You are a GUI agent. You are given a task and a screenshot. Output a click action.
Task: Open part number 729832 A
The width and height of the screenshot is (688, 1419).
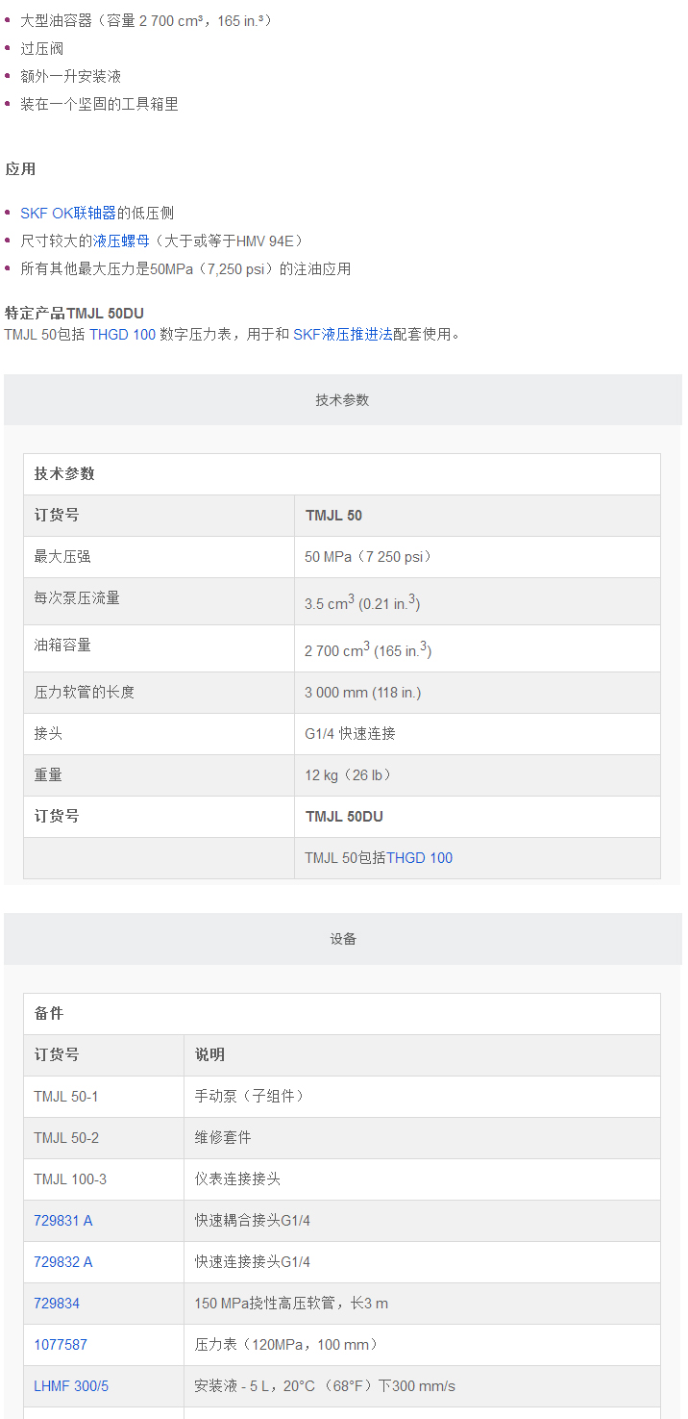pos(63,1262)
